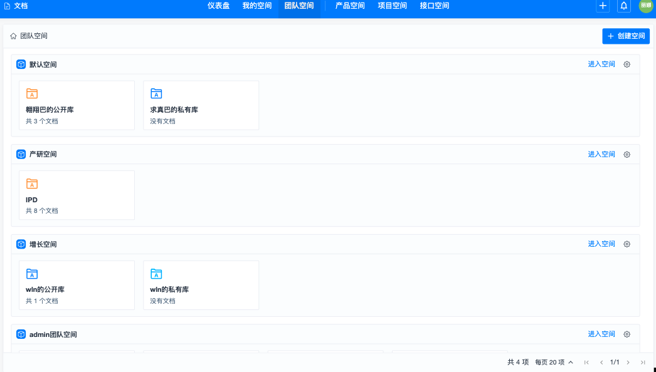Open the wln的私有库 library card

pyautogui.click(x=201, y=285)
